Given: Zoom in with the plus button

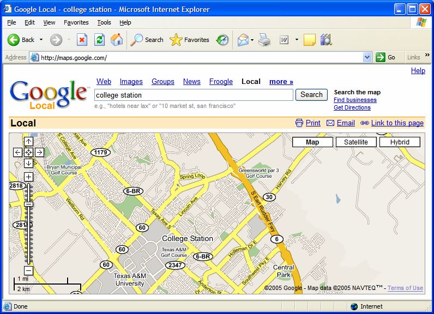Looking at the screenshot, I should (28, 177).
